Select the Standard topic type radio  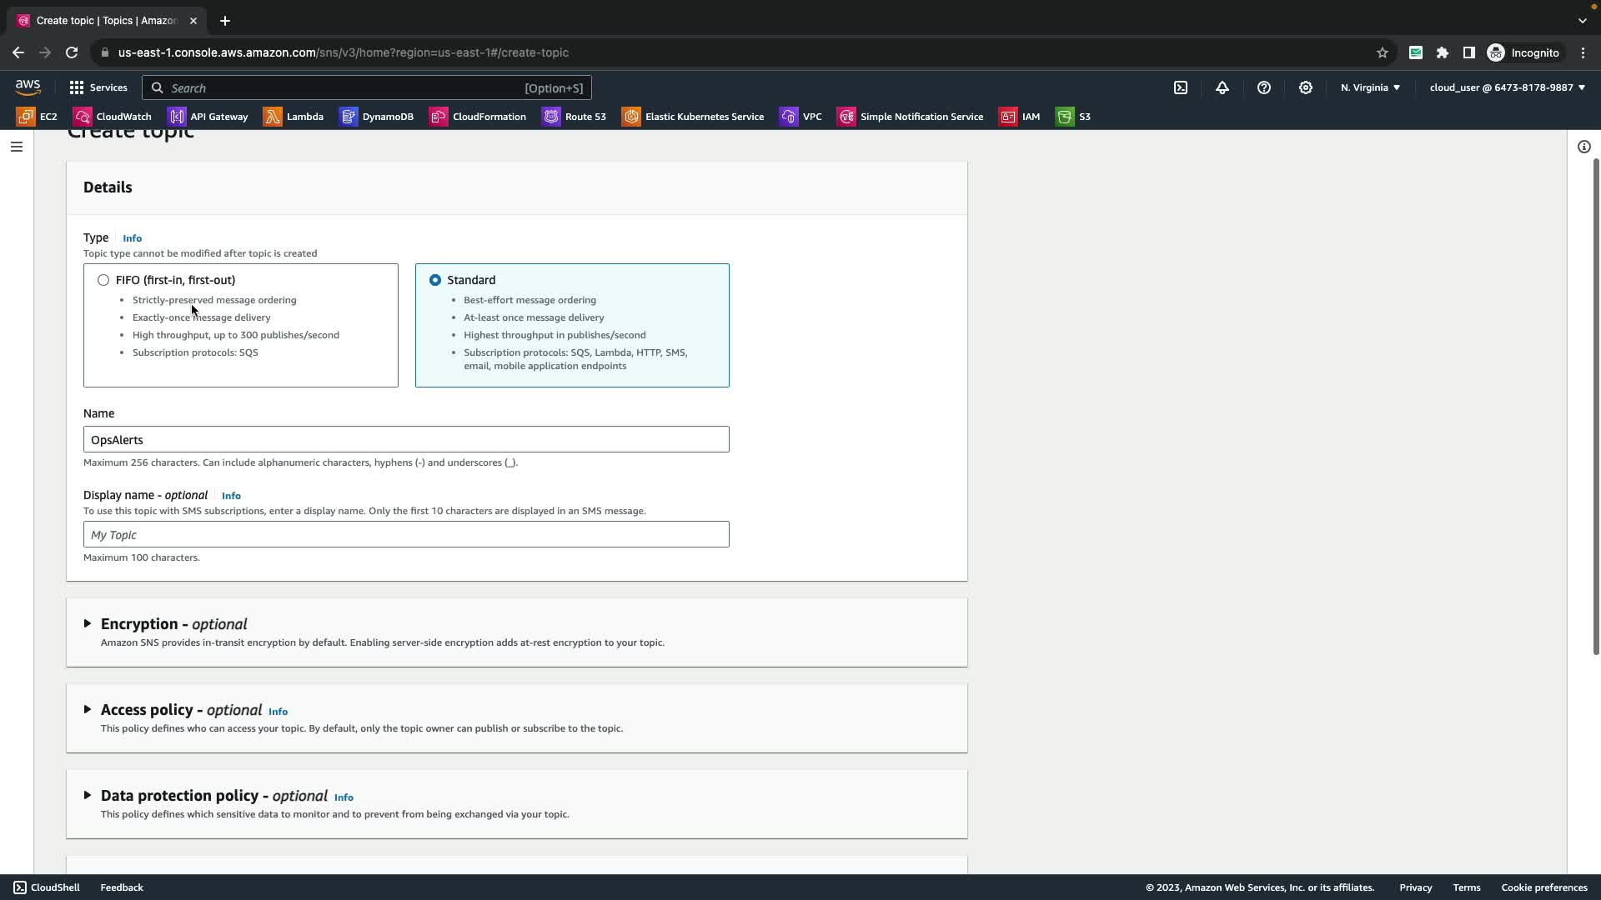[435, 280]
